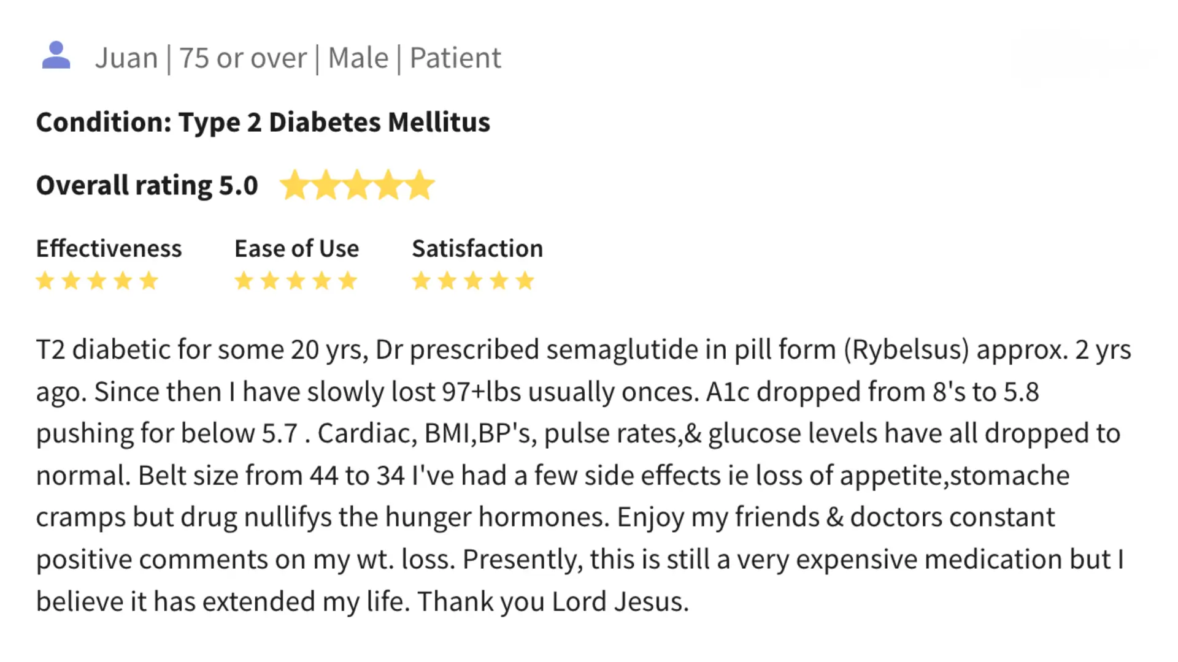Click the Condition: Type 2 Diabetes Mellitus heading
1178x662 pixels.
[x=263, y=122]
